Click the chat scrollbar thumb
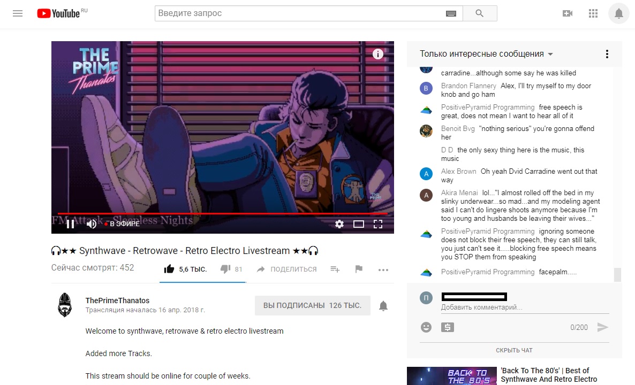 617,275
